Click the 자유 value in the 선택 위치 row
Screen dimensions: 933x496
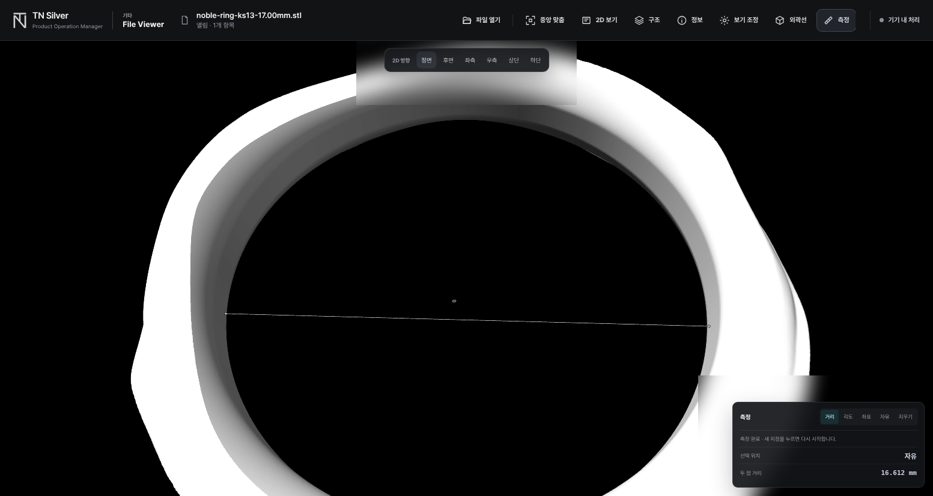coord(910,456)
